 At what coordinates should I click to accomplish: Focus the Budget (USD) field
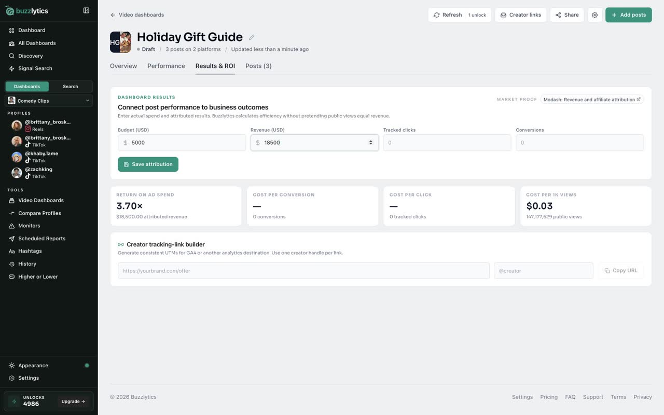pyautogui.click(x=182, y=143)
